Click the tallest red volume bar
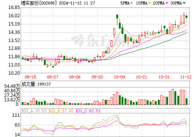The image size is (195, 137). tap(173, 97)
